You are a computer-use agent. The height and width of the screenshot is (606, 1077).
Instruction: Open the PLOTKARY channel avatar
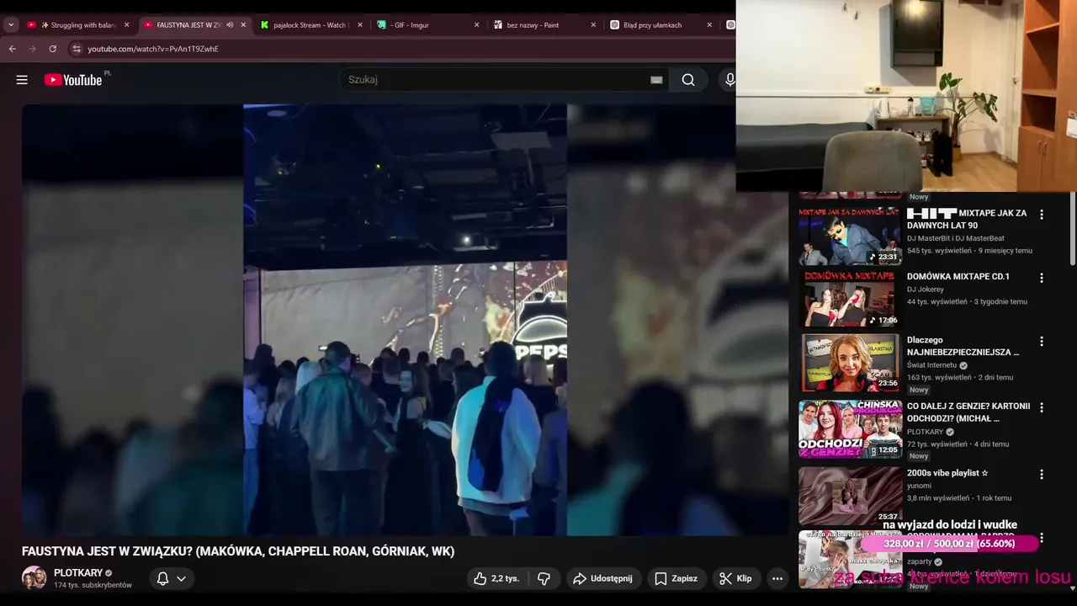tap(34, 578)
